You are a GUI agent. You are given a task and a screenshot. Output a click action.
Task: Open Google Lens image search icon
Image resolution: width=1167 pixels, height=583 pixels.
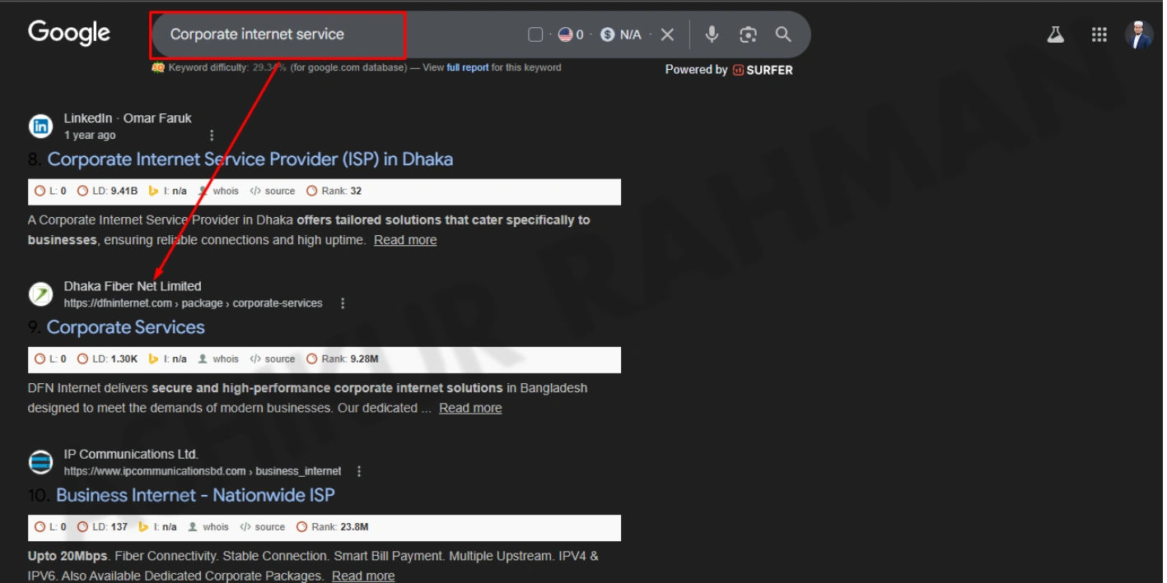pyautogui.click(x=748, y=35)
